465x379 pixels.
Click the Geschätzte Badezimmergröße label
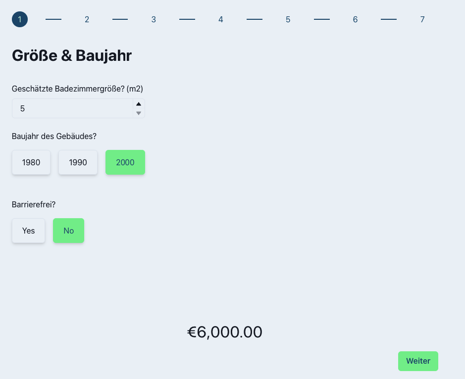click(x=77, y=89)
